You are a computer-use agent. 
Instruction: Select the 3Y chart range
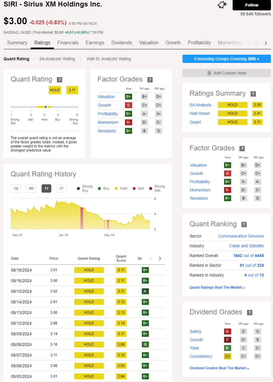[61, 188]
